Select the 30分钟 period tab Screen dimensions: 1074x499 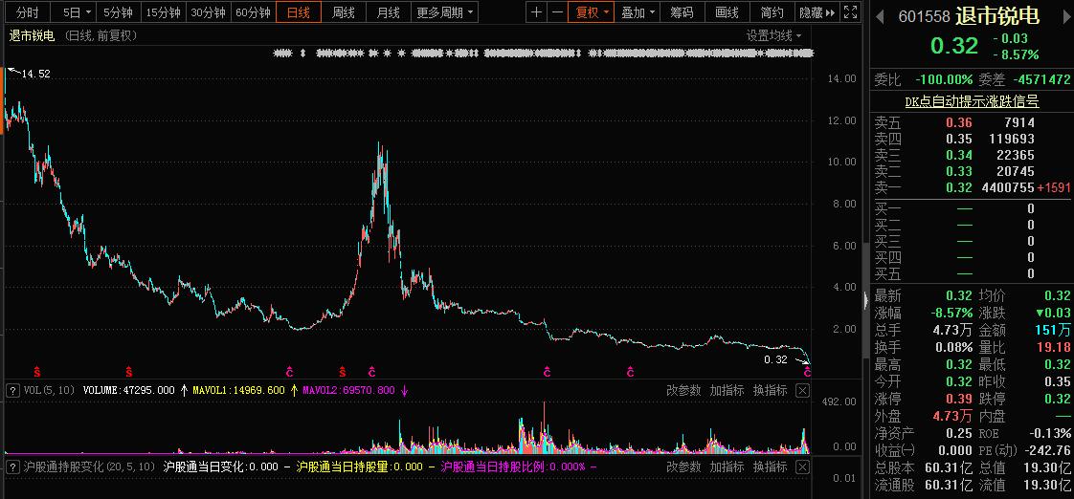coord(209,12)
